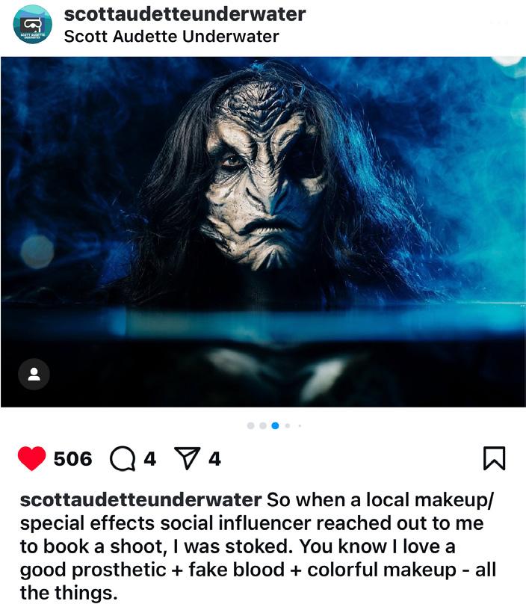Expand the post caption text
526x616 pixels.
pos(258,546)
